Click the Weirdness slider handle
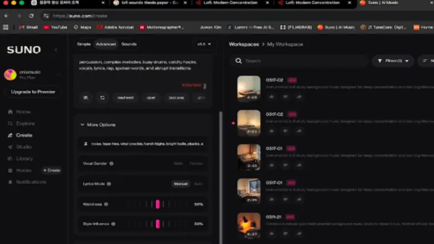Image resolution: width=434 pixels, height=244 pixels. click(x=157, y=204)
